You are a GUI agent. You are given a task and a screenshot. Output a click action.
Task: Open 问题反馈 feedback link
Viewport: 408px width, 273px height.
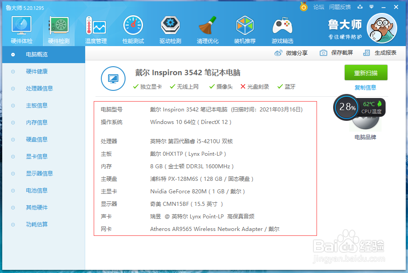[340, 7]
